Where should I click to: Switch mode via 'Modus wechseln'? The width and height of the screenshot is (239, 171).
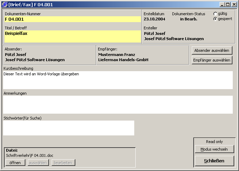point(214,149)
